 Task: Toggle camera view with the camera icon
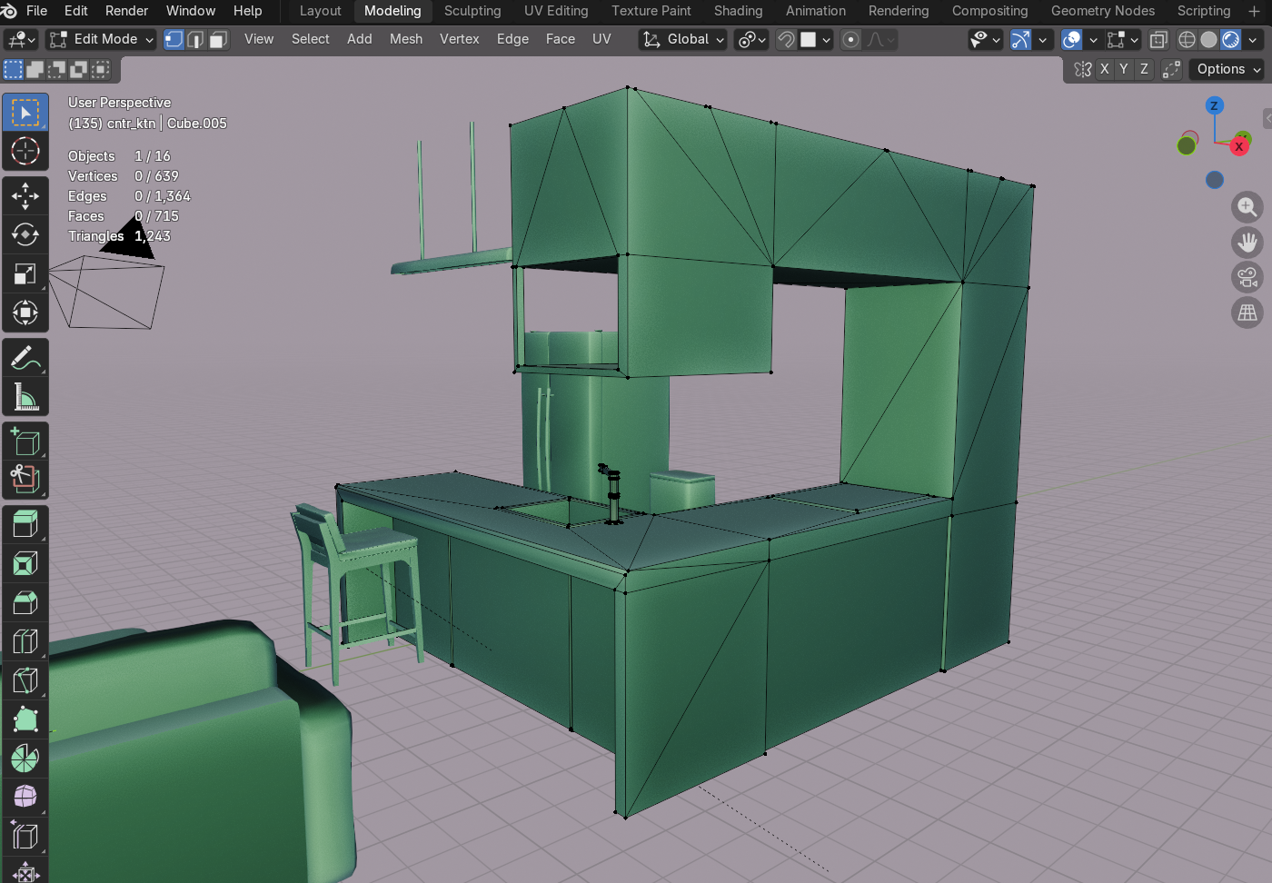click(1247, 277)
